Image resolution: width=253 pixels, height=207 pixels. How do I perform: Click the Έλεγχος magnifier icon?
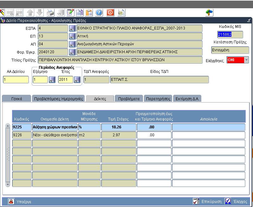[228, 201]
